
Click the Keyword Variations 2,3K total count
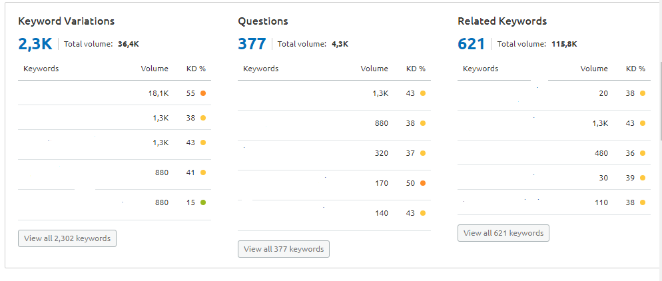click(35, 44)
